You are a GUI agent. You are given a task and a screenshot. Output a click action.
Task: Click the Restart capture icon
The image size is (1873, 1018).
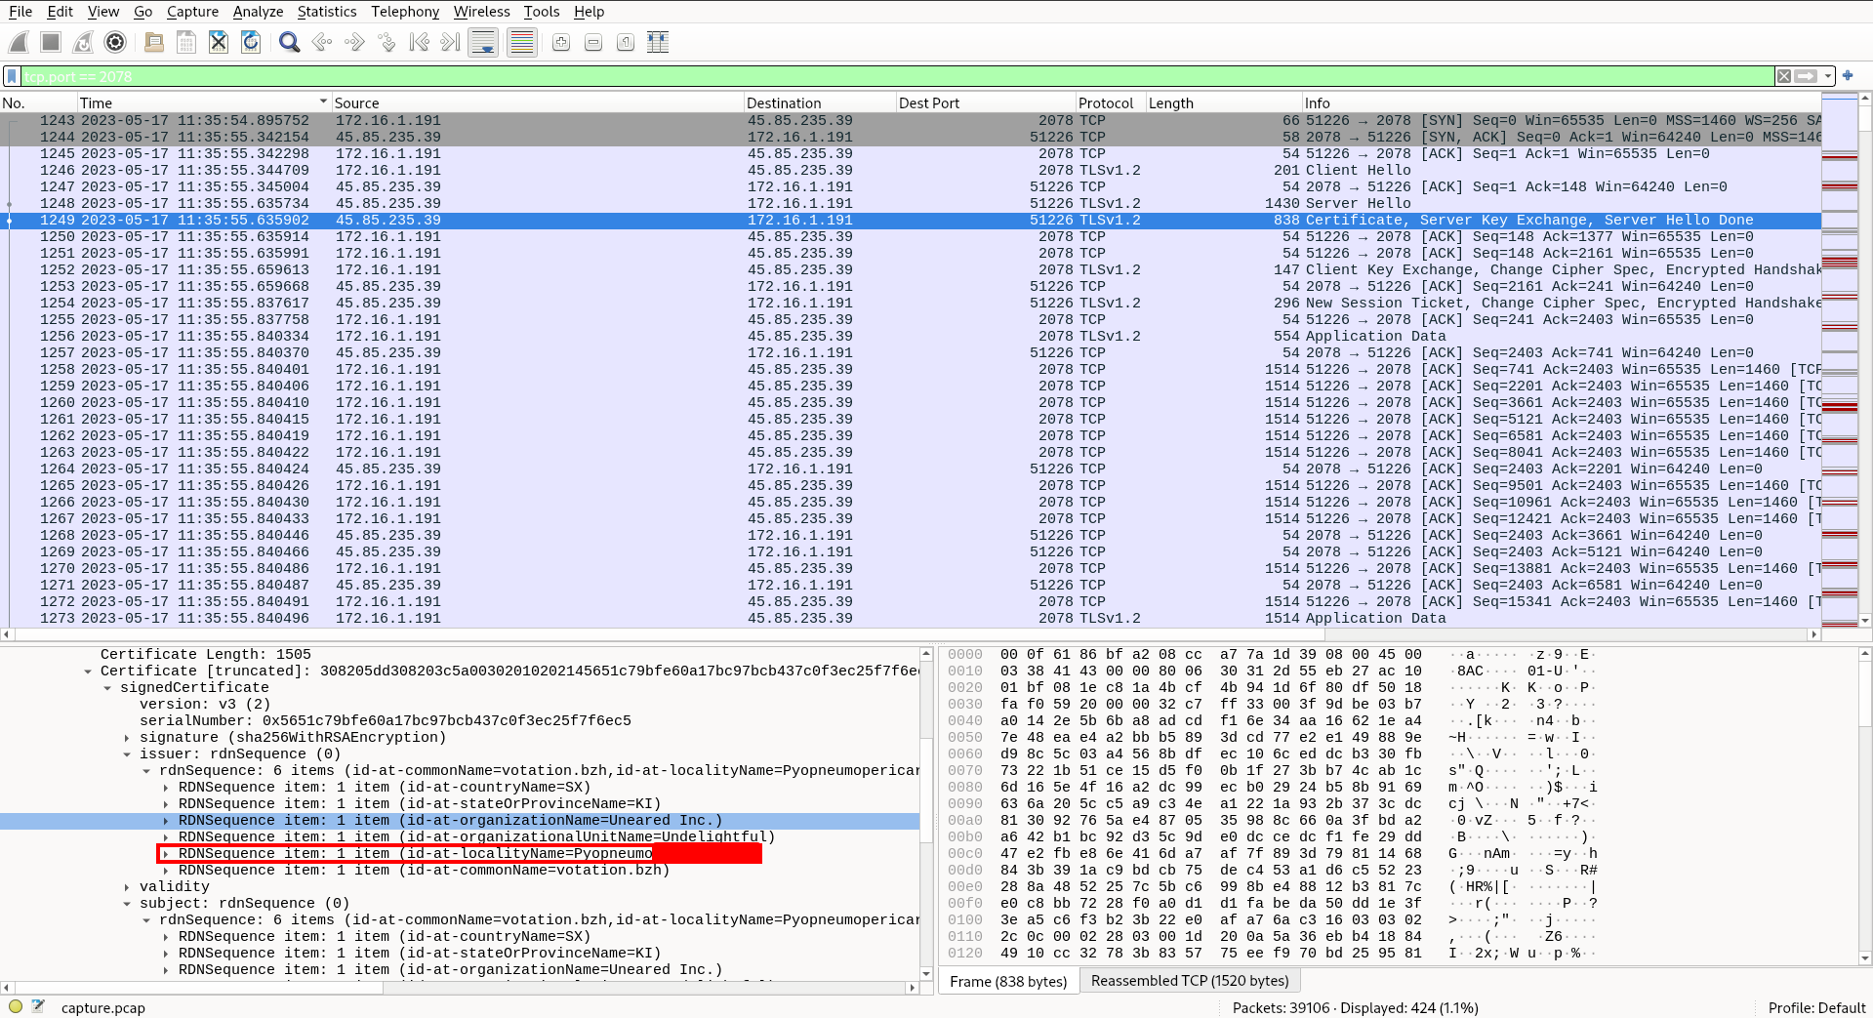[83, 42]
